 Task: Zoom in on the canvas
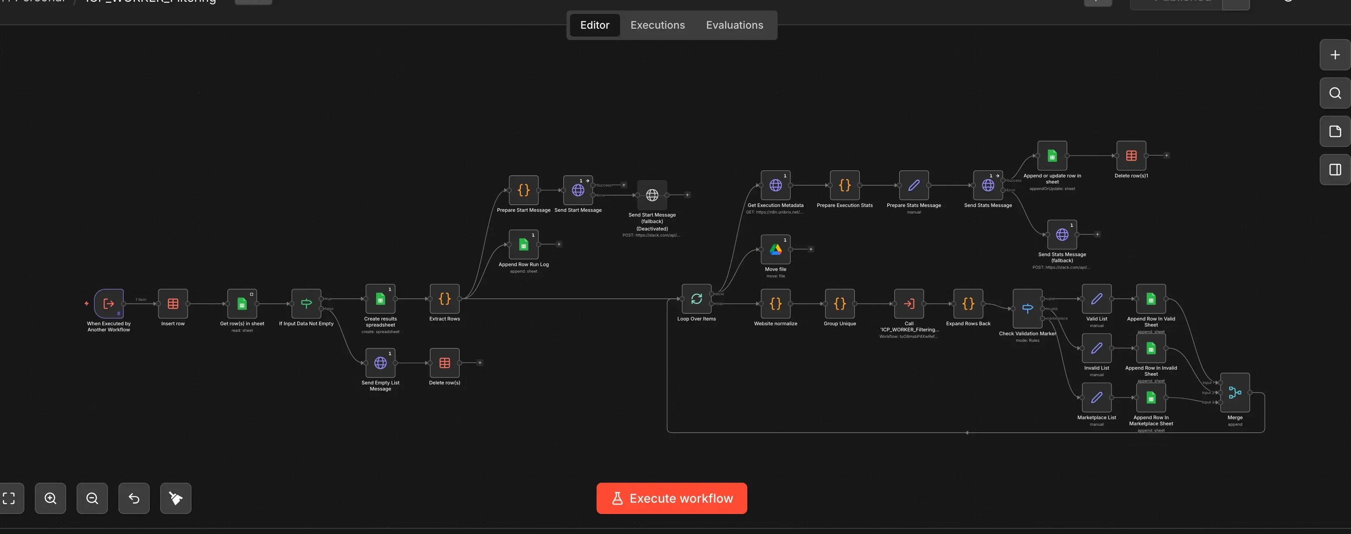coord(50,498)
